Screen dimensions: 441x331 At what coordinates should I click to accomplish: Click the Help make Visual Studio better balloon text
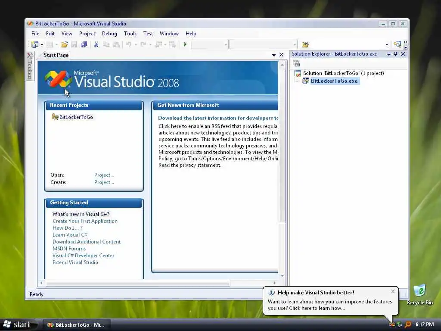(x=329, y=305)
